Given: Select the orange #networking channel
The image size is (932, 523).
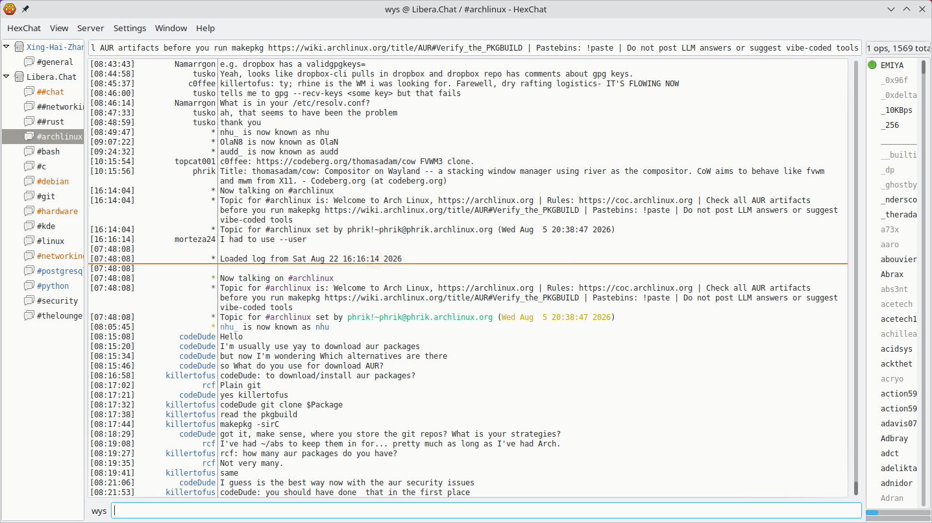Looking at the screenshot, I should coord(60,256).
